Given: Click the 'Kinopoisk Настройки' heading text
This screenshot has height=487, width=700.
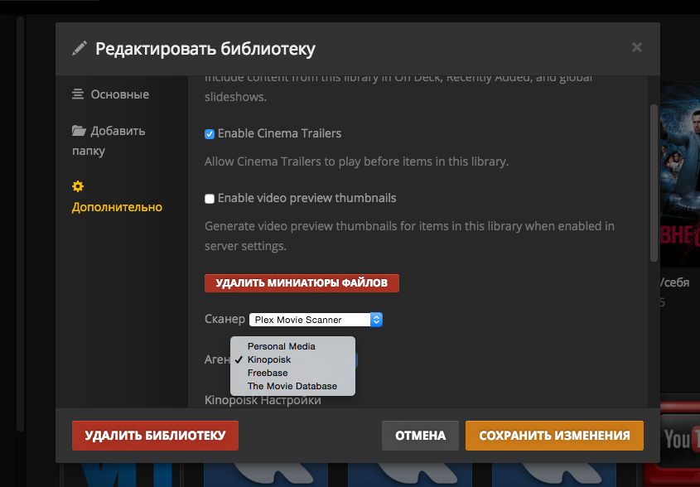Looking at the screenshot, I should pos(263,400).
